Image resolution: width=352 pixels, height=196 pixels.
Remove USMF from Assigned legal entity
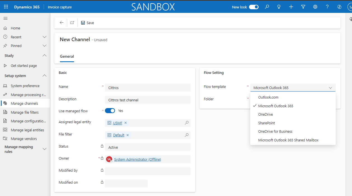point(126,123)
